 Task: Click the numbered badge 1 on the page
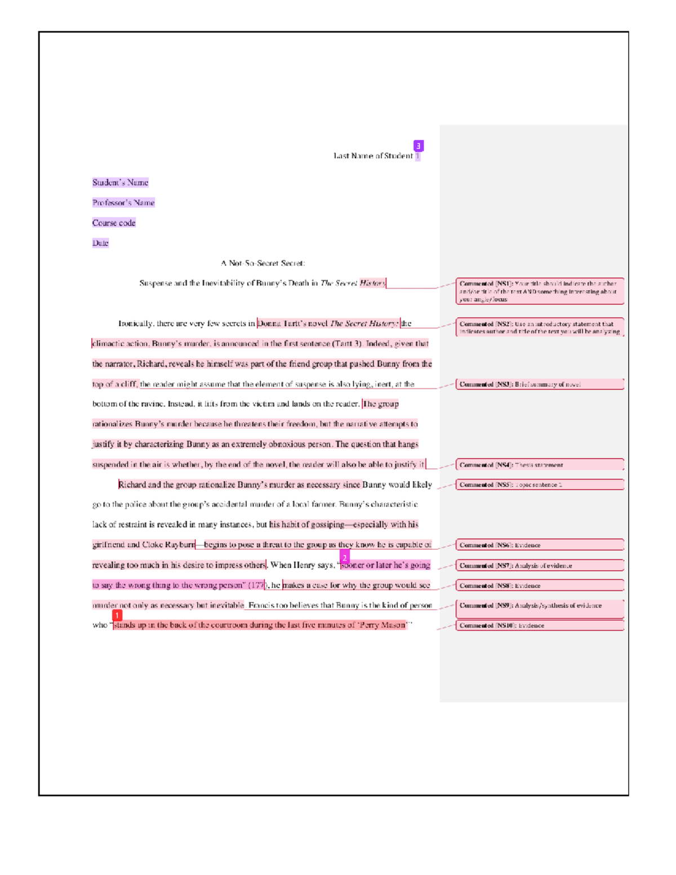point(117,615)
